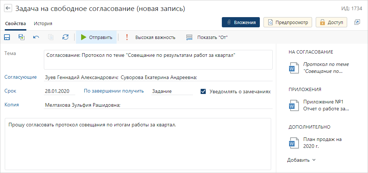This screenshot has width=368, height=173.
Task: Click По завершении получить link
Action: tap(114, 91)
